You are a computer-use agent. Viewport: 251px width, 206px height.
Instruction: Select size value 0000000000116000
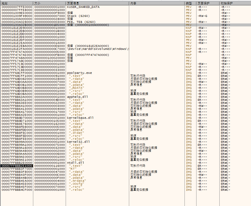point(50,166)
